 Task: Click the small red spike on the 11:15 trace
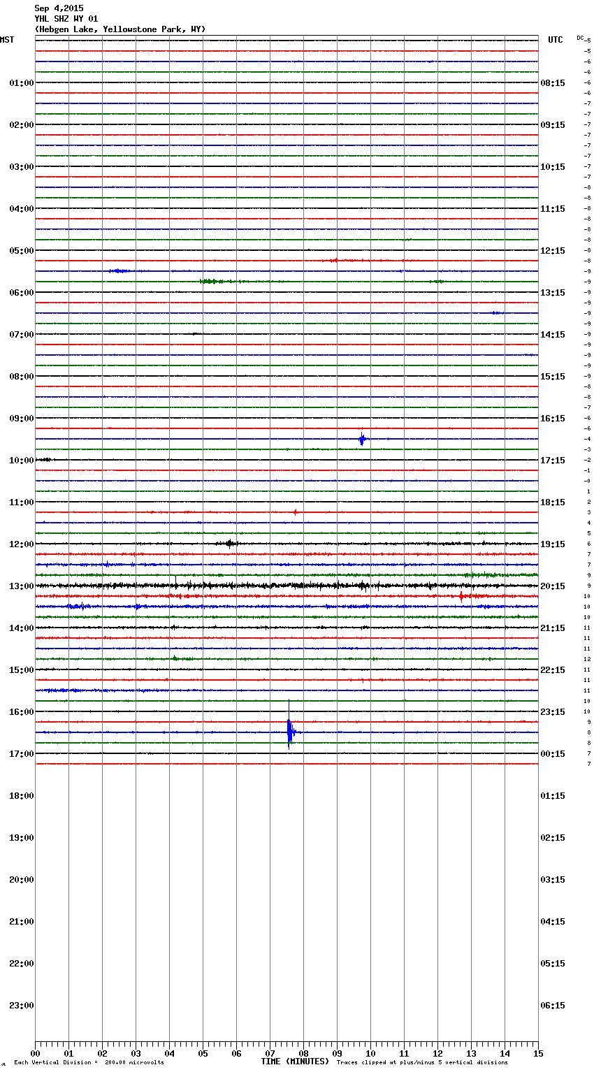[x=296, y=512]
